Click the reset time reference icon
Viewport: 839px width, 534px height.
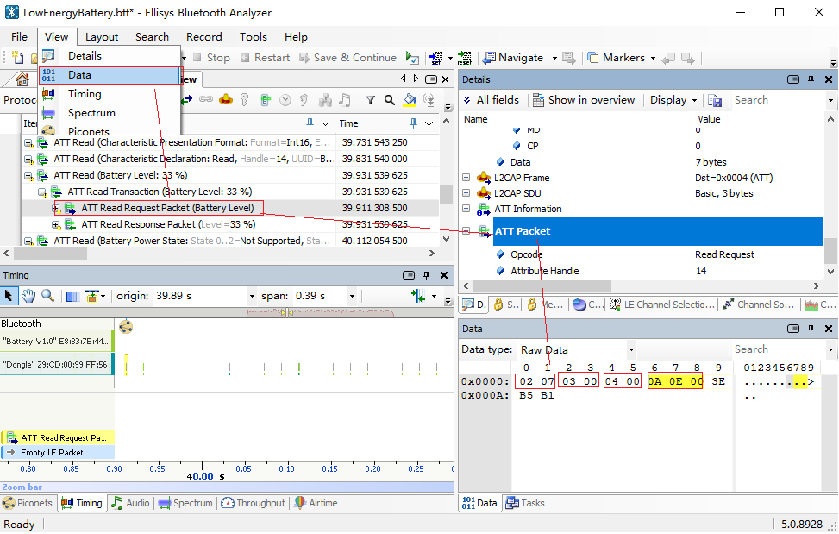click(465, 58)
